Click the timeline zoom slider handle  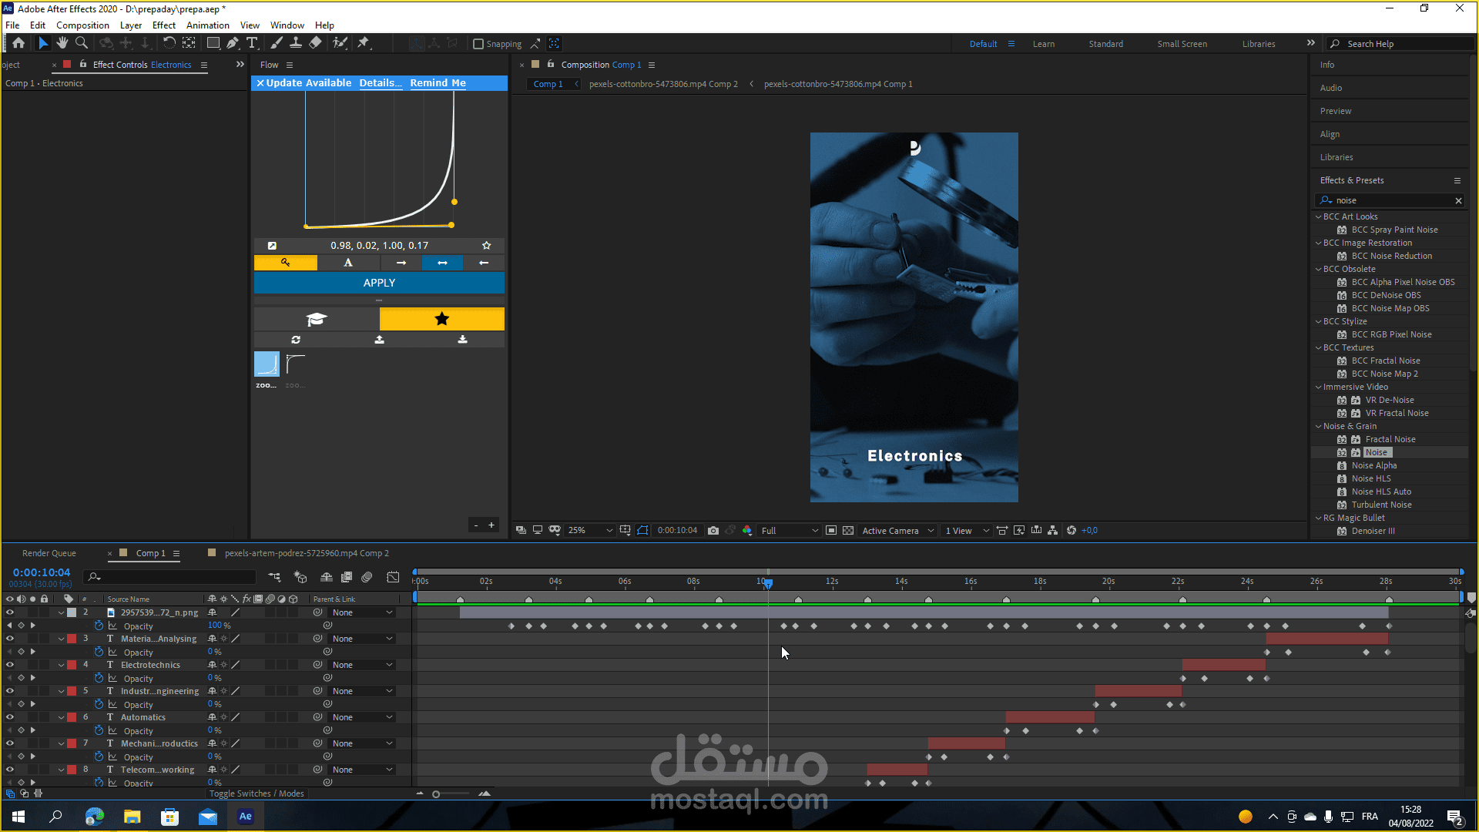click(x=436, y=794)
